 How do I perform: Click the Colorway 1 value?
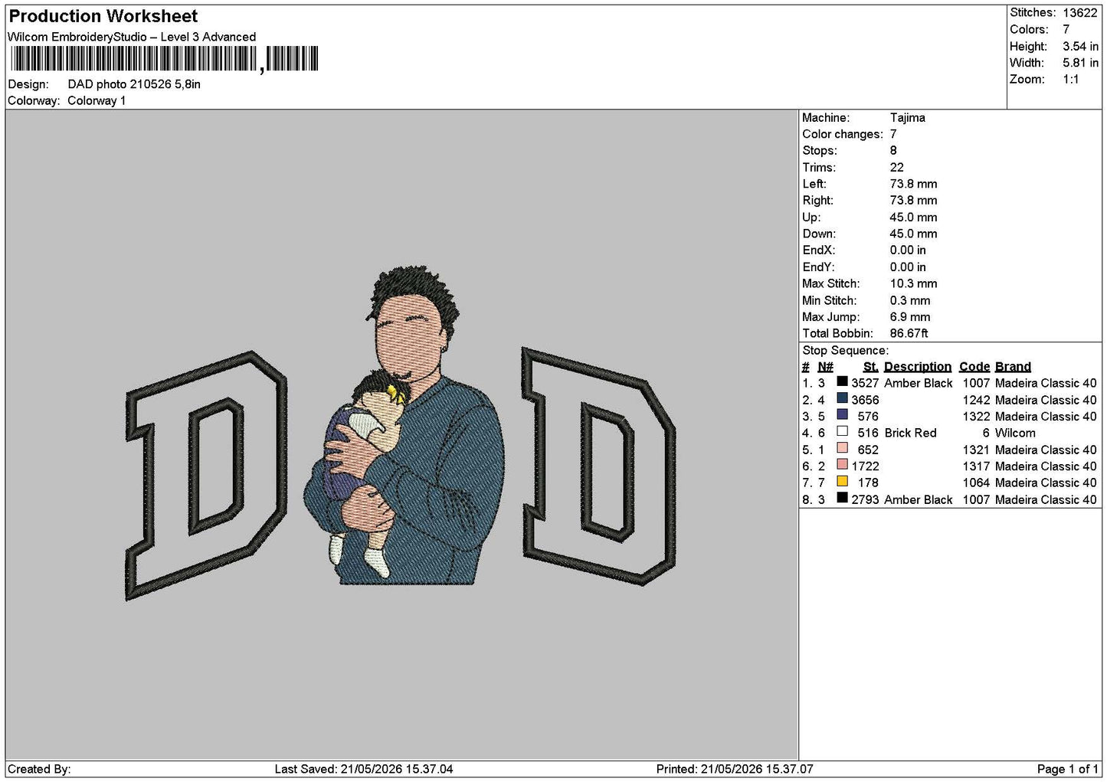(97, 100)
